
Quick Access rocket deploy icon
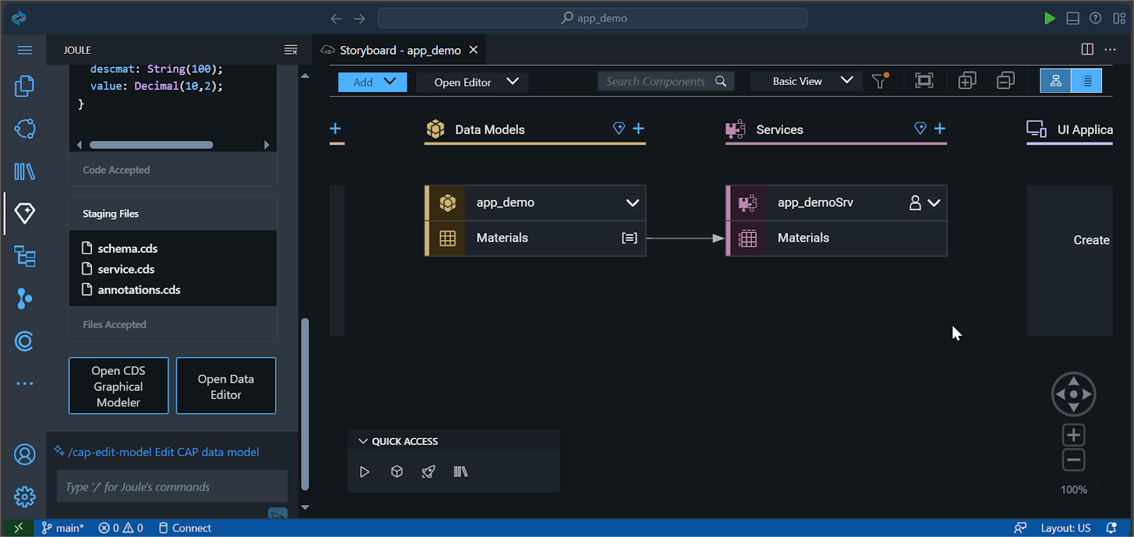(x=429, y=472)
